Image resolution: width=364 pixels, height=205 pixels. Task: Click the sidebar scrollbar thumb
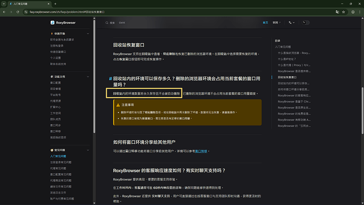(x=94, y=77)
